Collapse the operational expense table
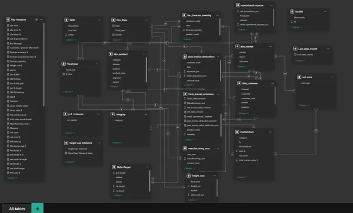The width and height of the screenshot is (353, 213). (x=242, y=29)
